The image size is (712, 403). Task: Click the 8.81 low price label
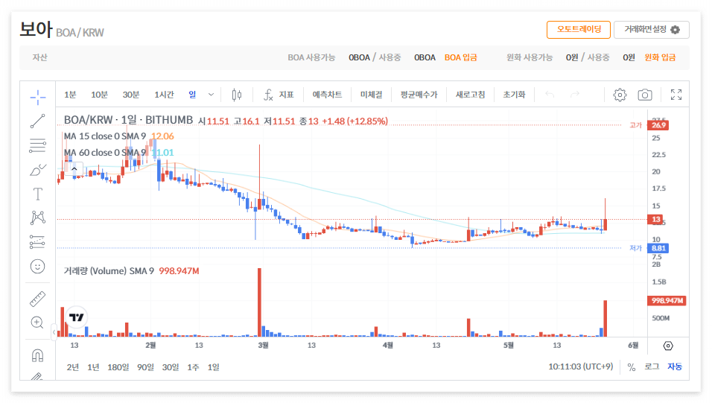[x=658, y=249]
